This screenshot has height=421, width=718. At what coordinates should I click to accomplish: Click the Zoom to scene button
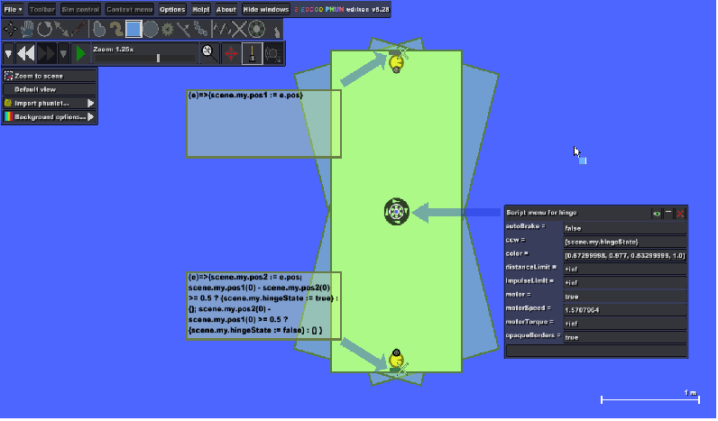pos(50,77)
